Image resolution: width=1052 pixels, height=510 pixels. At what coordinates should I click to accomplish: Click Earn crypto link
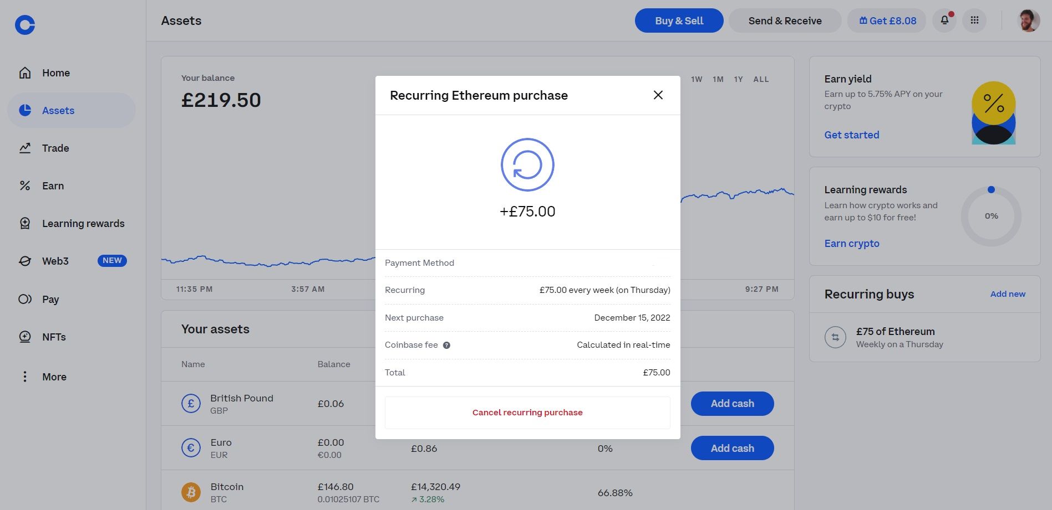click(852, 243)
